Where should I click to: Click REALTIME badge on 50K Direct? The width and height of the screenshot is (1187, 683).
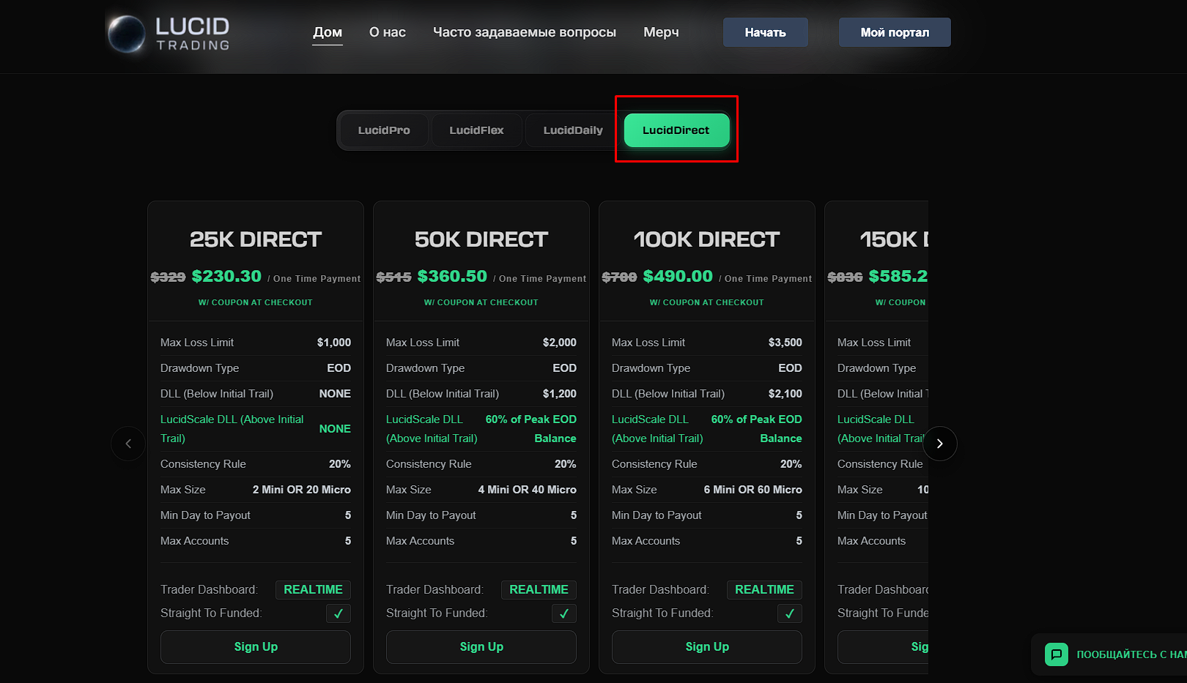click(539, 590)
